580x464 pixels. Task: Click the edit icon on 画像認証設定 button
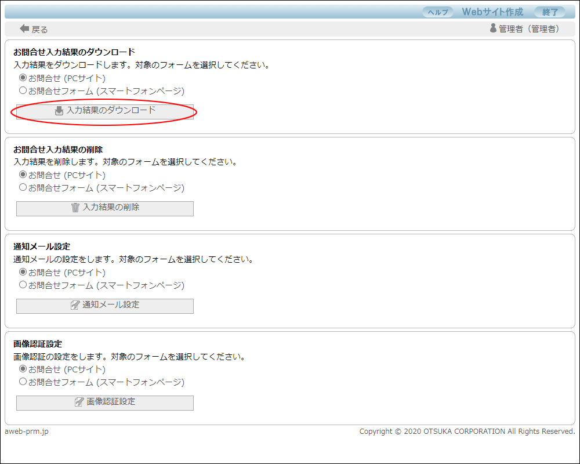click(x=79, y=402)
